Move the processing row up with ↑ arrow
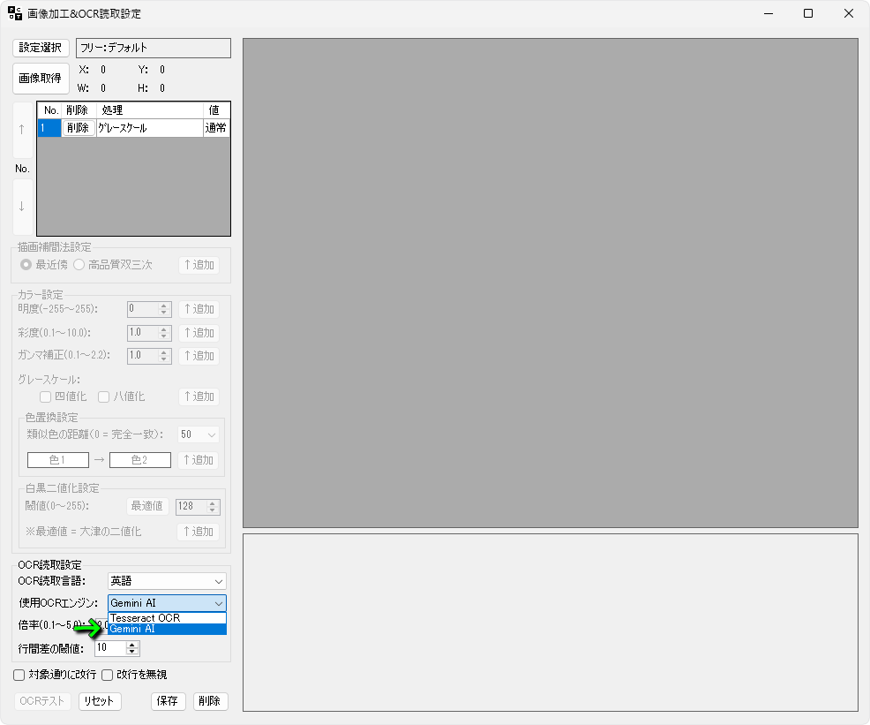 click(x=22, y=129)
